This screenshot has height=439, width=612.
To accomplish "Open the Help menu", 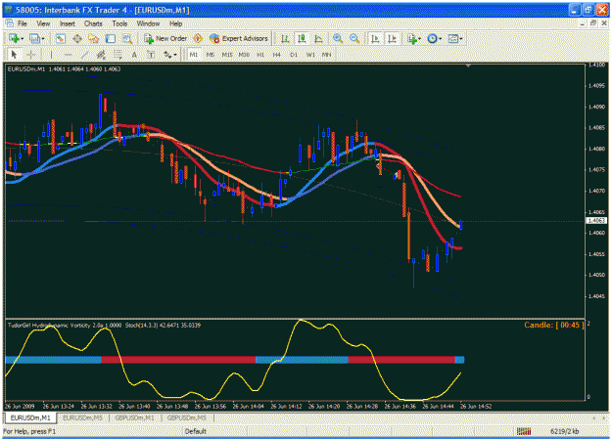I will [x=175, y=23].
